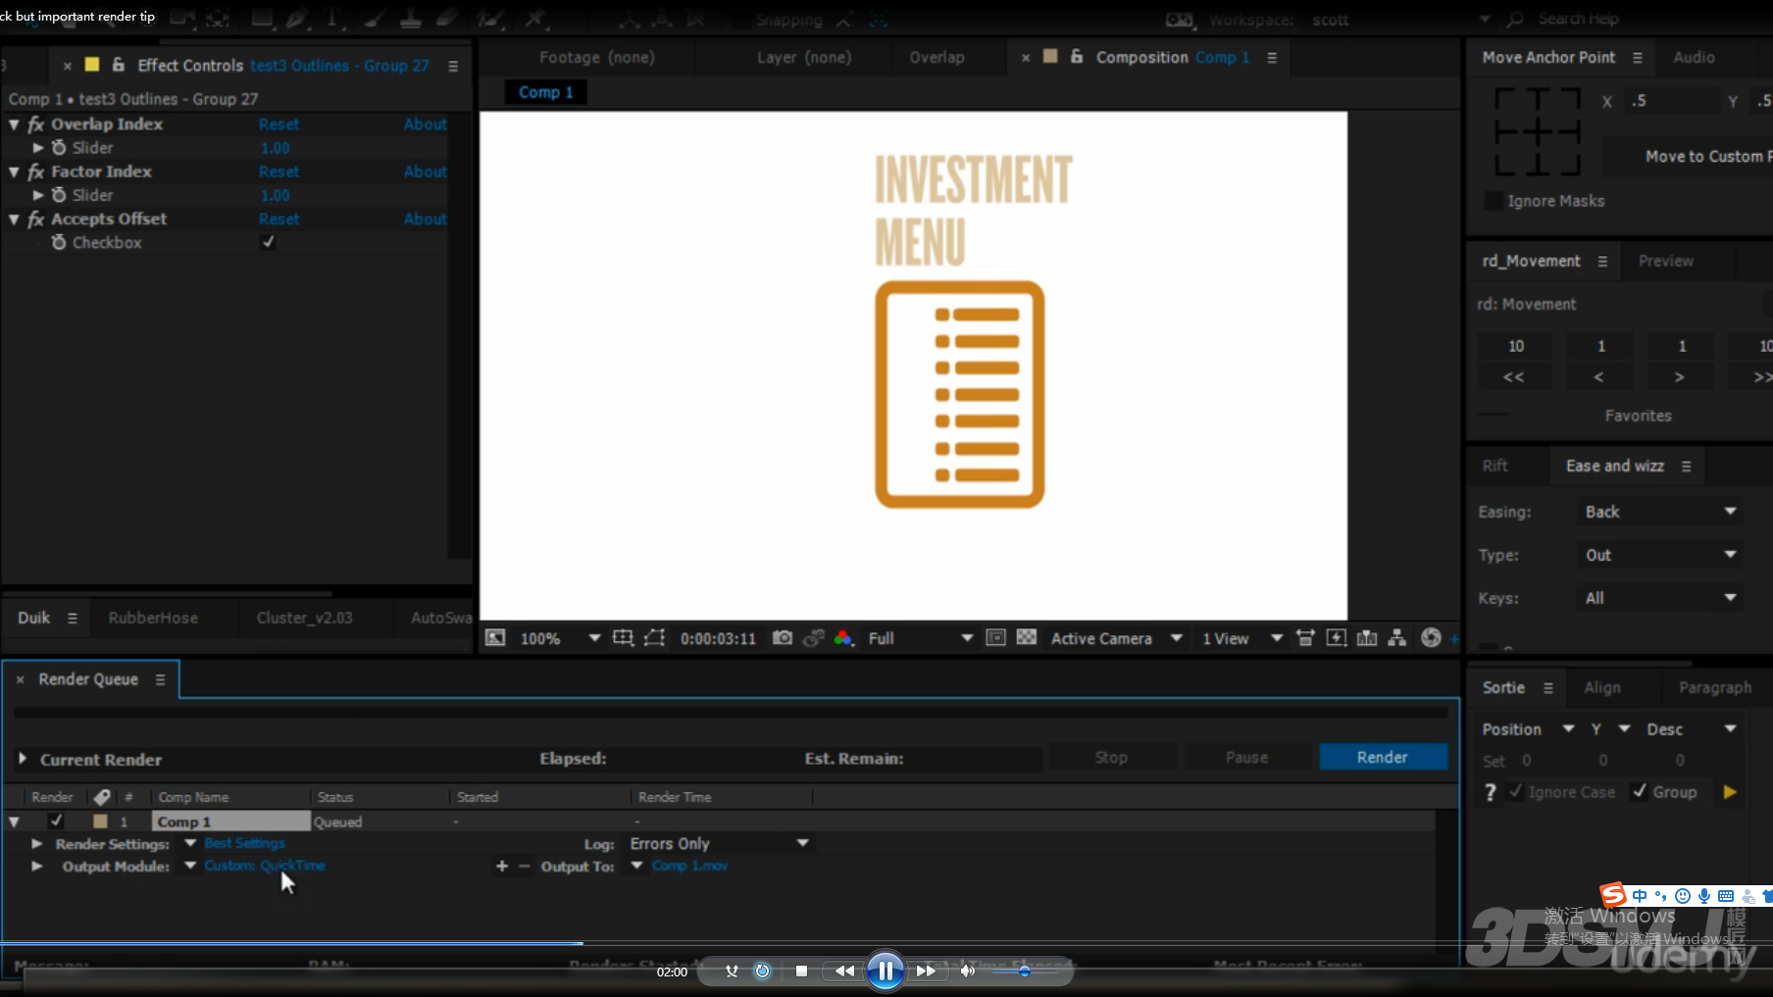Toggle pixel aspect ratio correction icon

point(1305,638)
